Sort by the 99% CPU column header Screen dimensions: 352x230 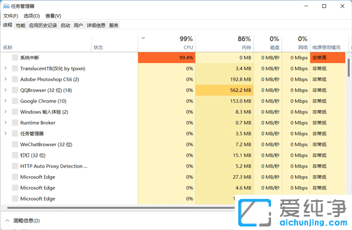coord(167,44)
